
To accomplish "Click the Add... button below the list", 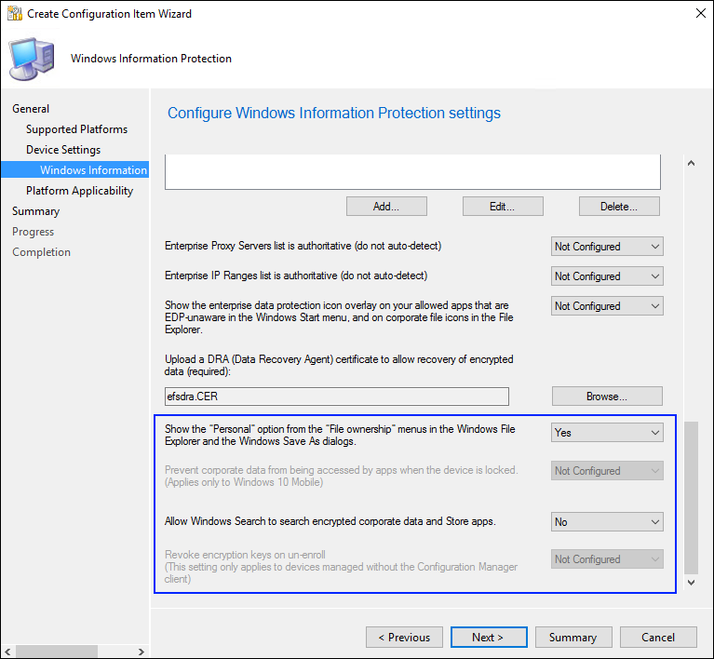I will tap(386, 207).
